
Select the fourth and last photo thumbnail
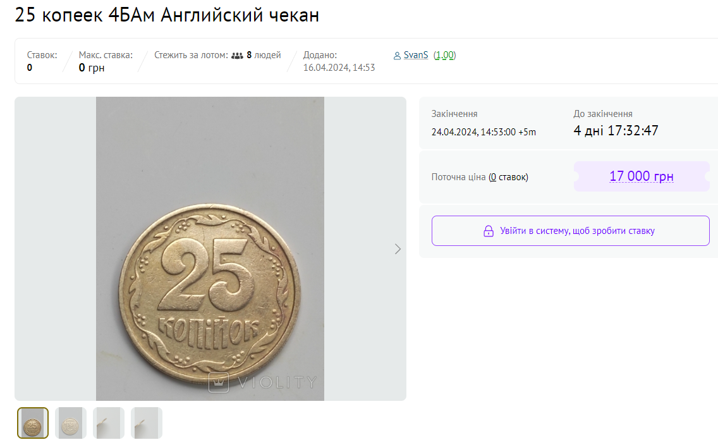point(147,423)
